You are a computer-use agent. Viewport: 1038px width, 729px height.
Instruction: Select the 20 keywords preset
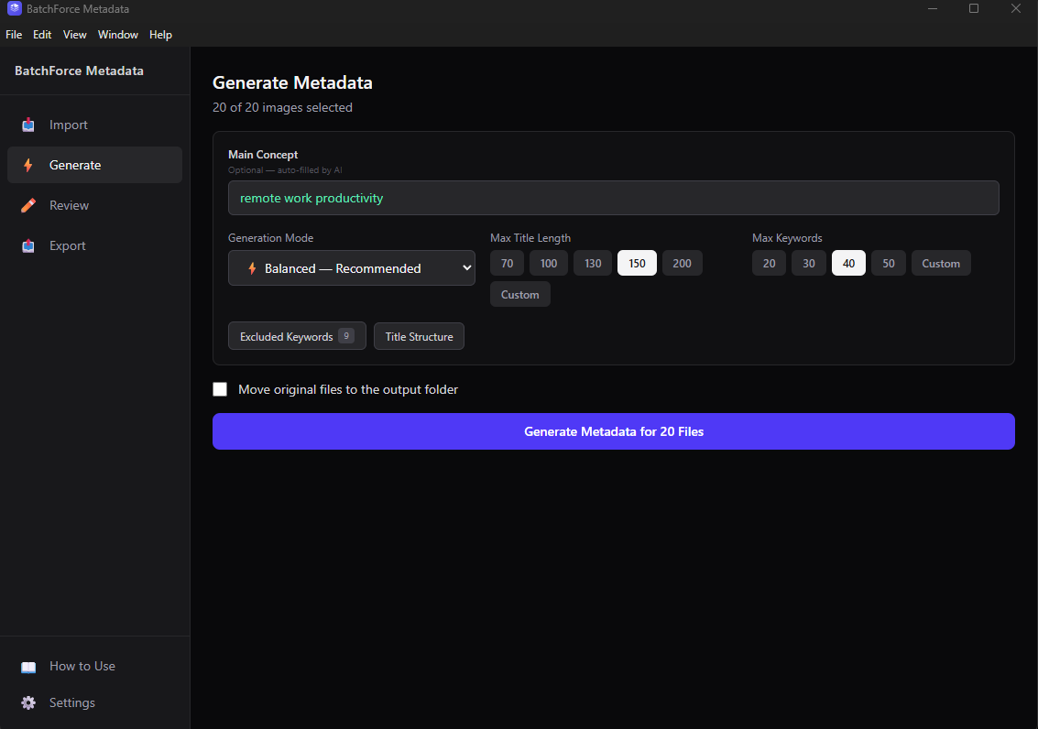(768, 263)
